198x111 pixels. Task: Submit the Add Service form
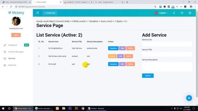click(148, 76)
